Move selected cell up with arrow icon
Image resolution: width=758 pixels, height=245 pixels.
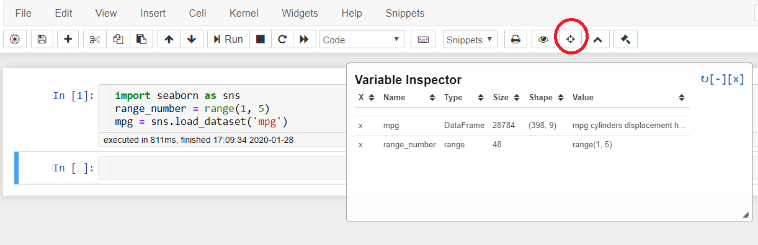tap(169, 40)
